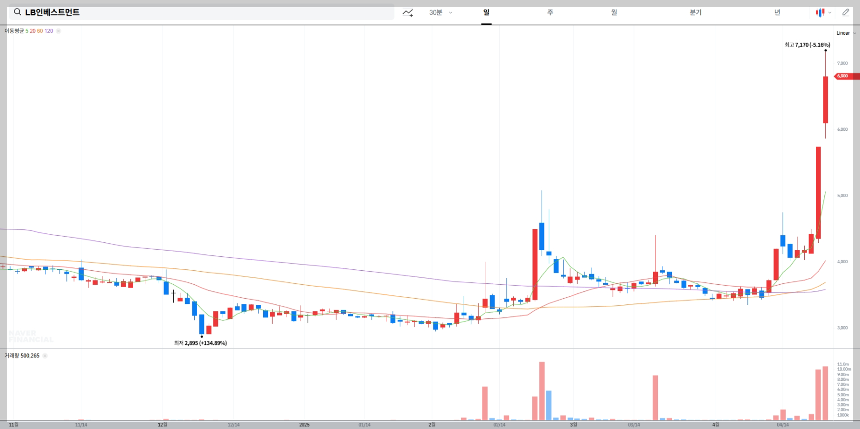Click the 최고 7,170 high marker label
The width and height of the screenshot is (860, 429).
807,45
